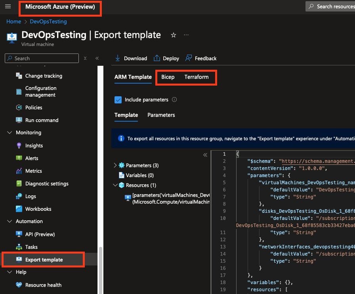Image resolution: width=355 pixels, height=294 pixels.
Task: Click the Parameters gear icon
Action: click(122, 165)
